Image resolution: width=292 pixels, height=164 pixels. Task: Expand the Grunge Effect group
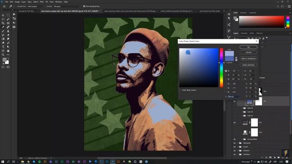tap(242, 139)
